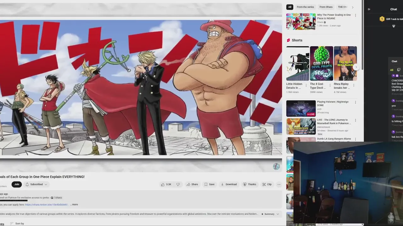Clip the video with scissors button
The image size is (403, 226).
point(267,184)
